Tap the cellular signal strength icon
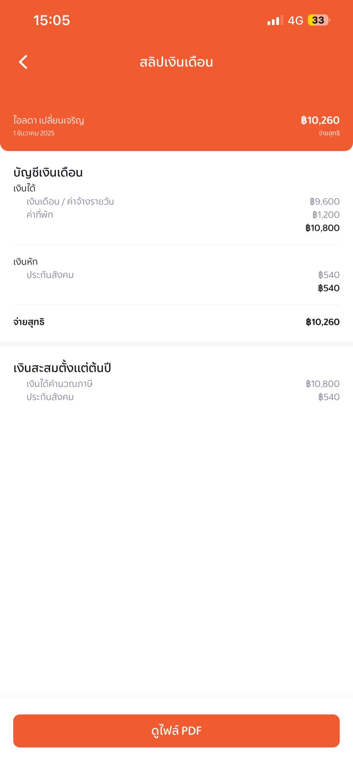Image resolution: width=353 pixels, height=764 pixels. pyautogui.click(x=275, y=20)
